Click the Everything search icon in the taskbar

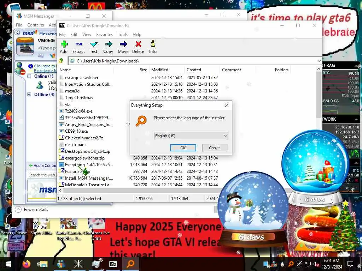click(x=130, y=264)
